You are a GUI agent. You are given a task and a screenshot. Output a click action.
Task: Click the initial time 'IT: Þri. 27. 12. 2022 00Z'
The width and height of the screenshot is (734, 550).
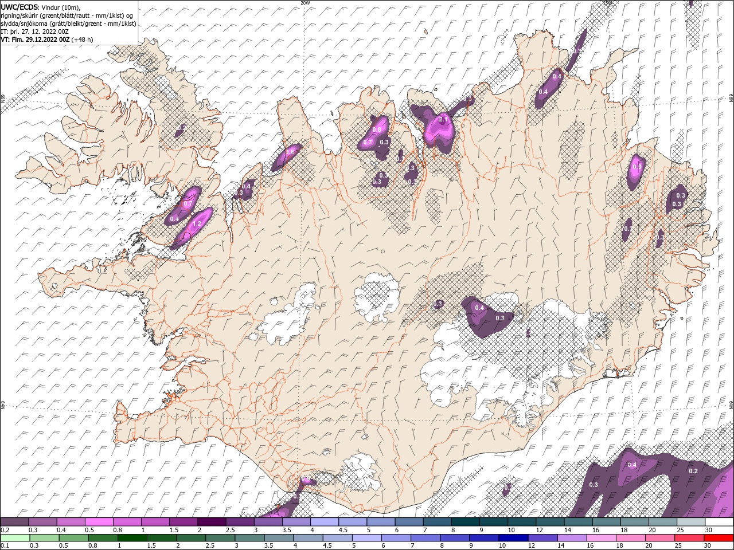35,32
